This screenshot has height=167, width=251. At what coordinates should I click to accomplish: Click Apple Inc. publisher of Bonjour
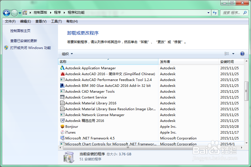click(x=168, y=127)
